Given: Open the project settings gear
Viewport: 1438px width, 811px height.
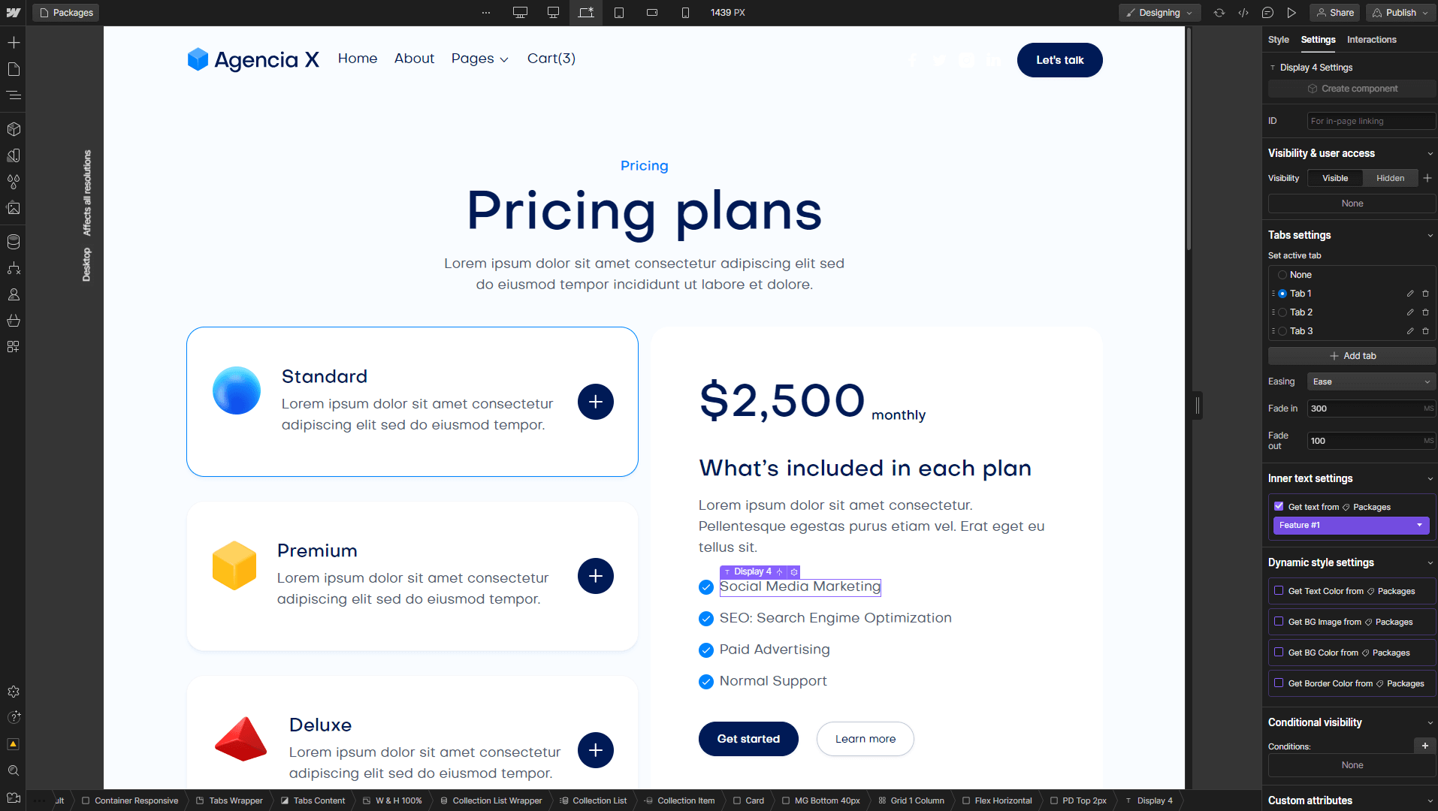Looking at the screenshot, I should (14, 692).
